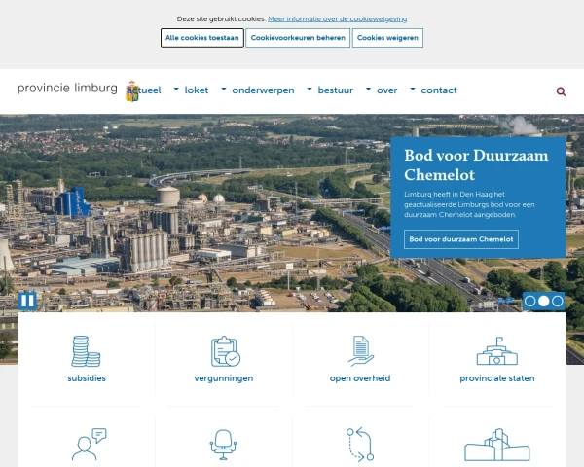The height and width of the screenshot is (467, 584).
Task: Click the route arrows icon
Action: coord(360,445)
